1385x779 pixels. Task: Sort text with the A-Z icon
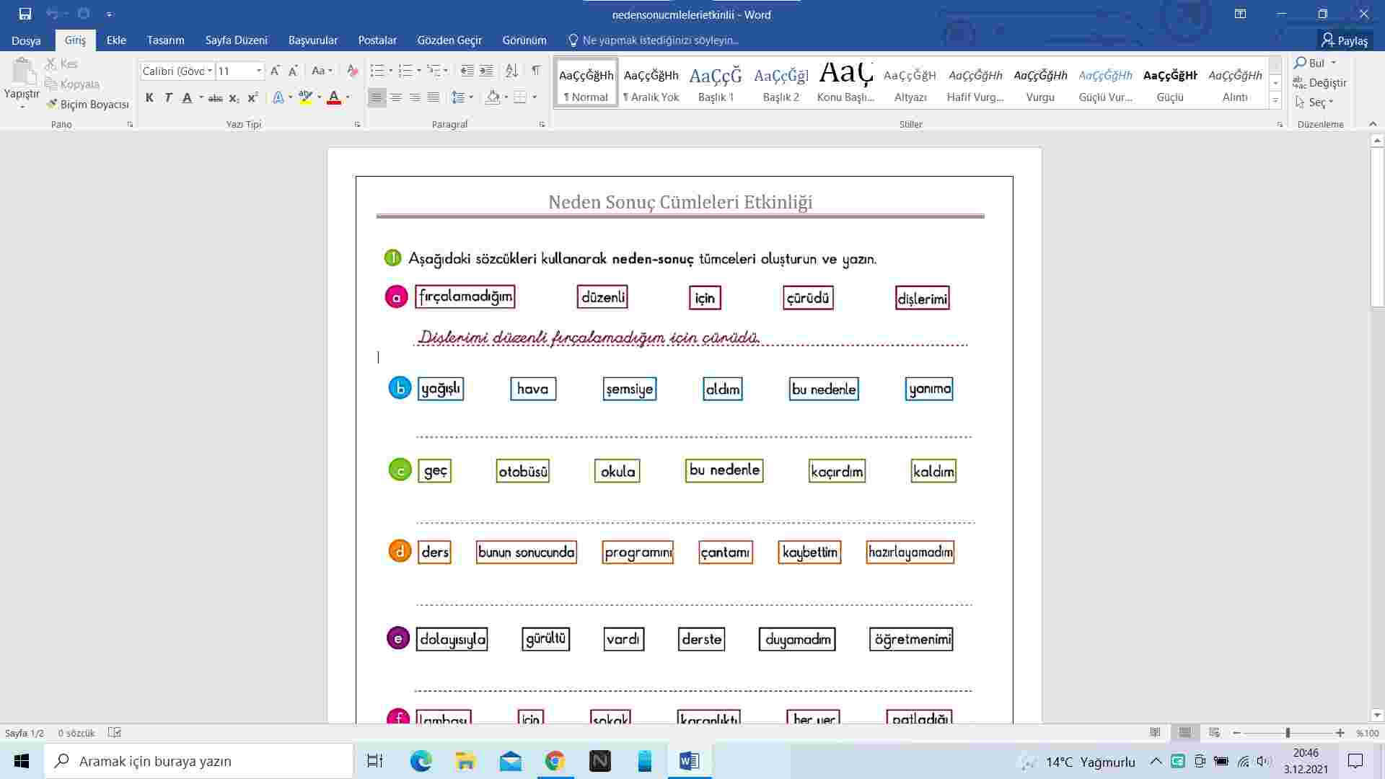click(x=512, y=71)
